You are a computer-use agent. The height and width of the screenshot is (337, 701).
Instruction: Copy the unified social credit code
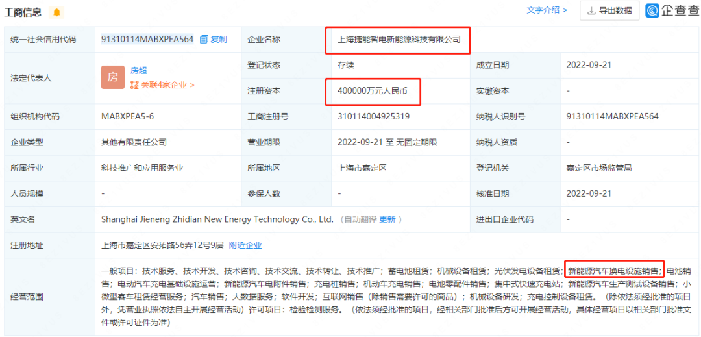coord(214,40)
